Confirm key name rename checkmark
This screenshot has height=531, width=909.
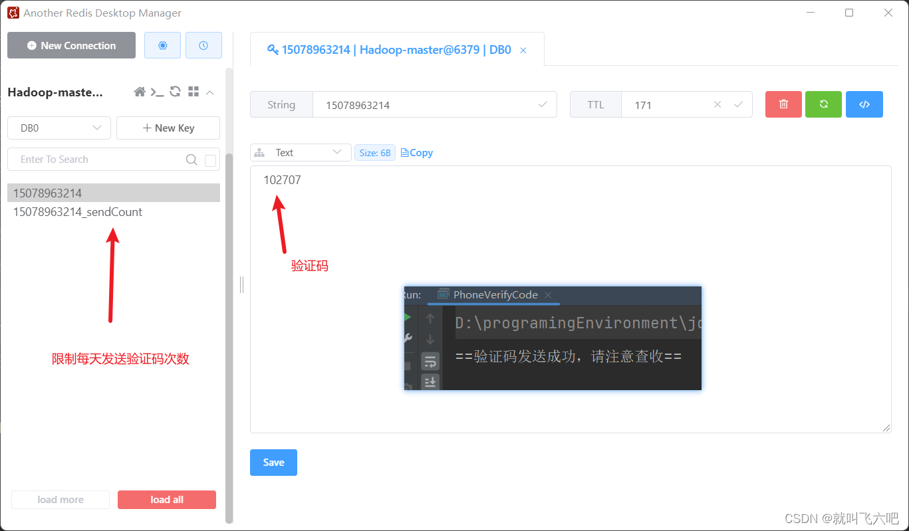tap(543, 104)
